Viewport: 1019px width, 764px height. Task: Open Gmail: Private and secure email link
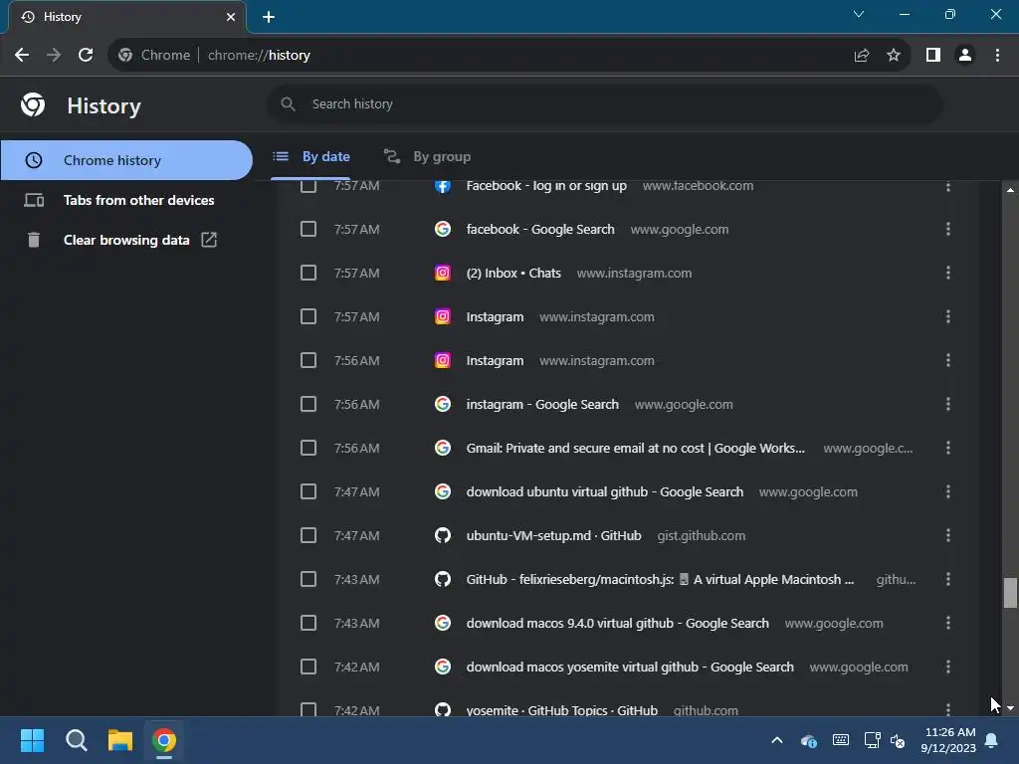(635, 448)
